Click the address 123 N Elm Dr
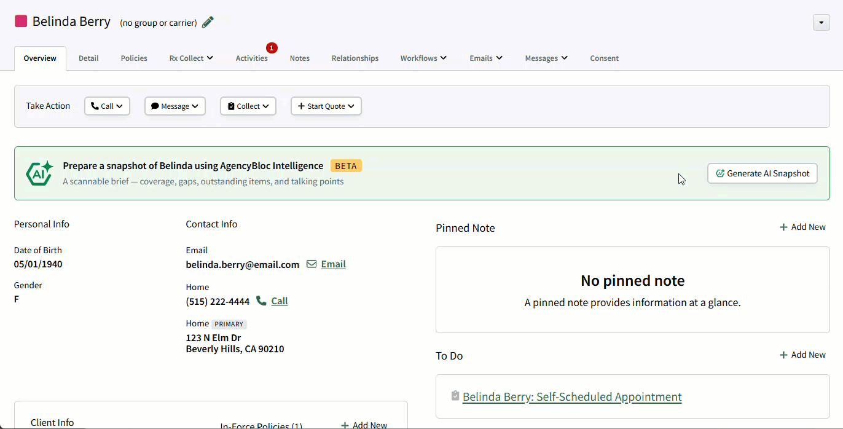This screenshot has height=429, width=843. [213, 338]
